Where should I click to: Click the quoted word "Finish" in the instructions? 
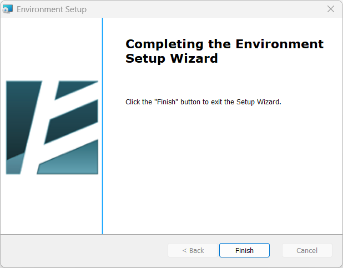[x=167, y=102]
